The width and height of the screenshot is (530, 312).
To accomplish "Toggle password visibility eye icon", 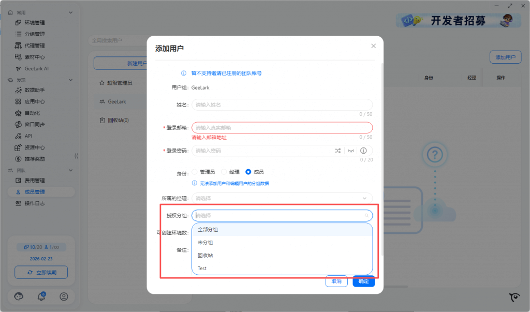I will pos(351,151).
